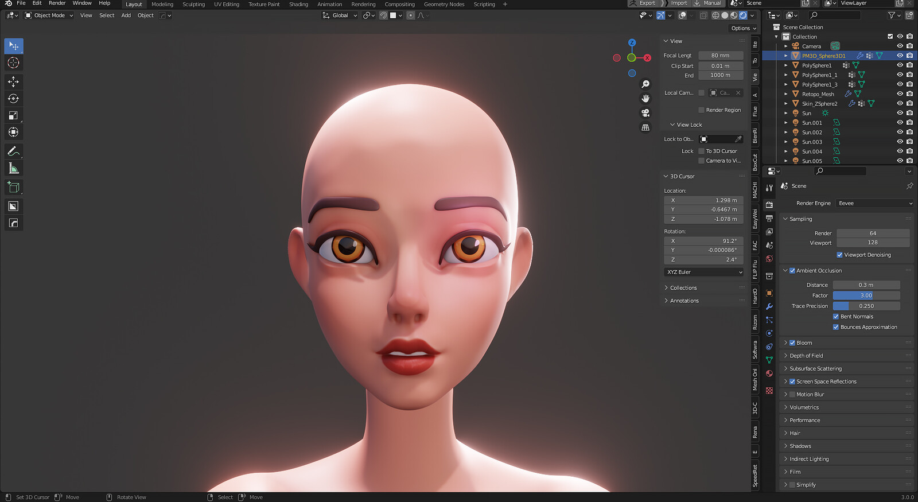This screenshot has height=502, width=918.
Task: Open the Global transform orientation dropdown
Action: coord(340,15)
